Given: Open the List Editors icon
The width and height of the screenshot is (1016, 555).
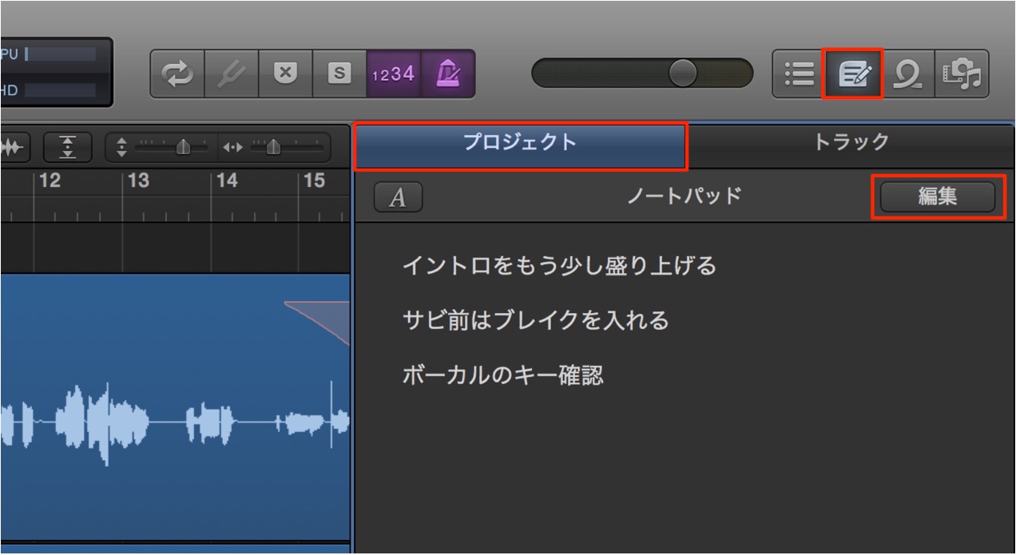Looking at the screenshot, I should pyautogui.click(x=798, y=73).
